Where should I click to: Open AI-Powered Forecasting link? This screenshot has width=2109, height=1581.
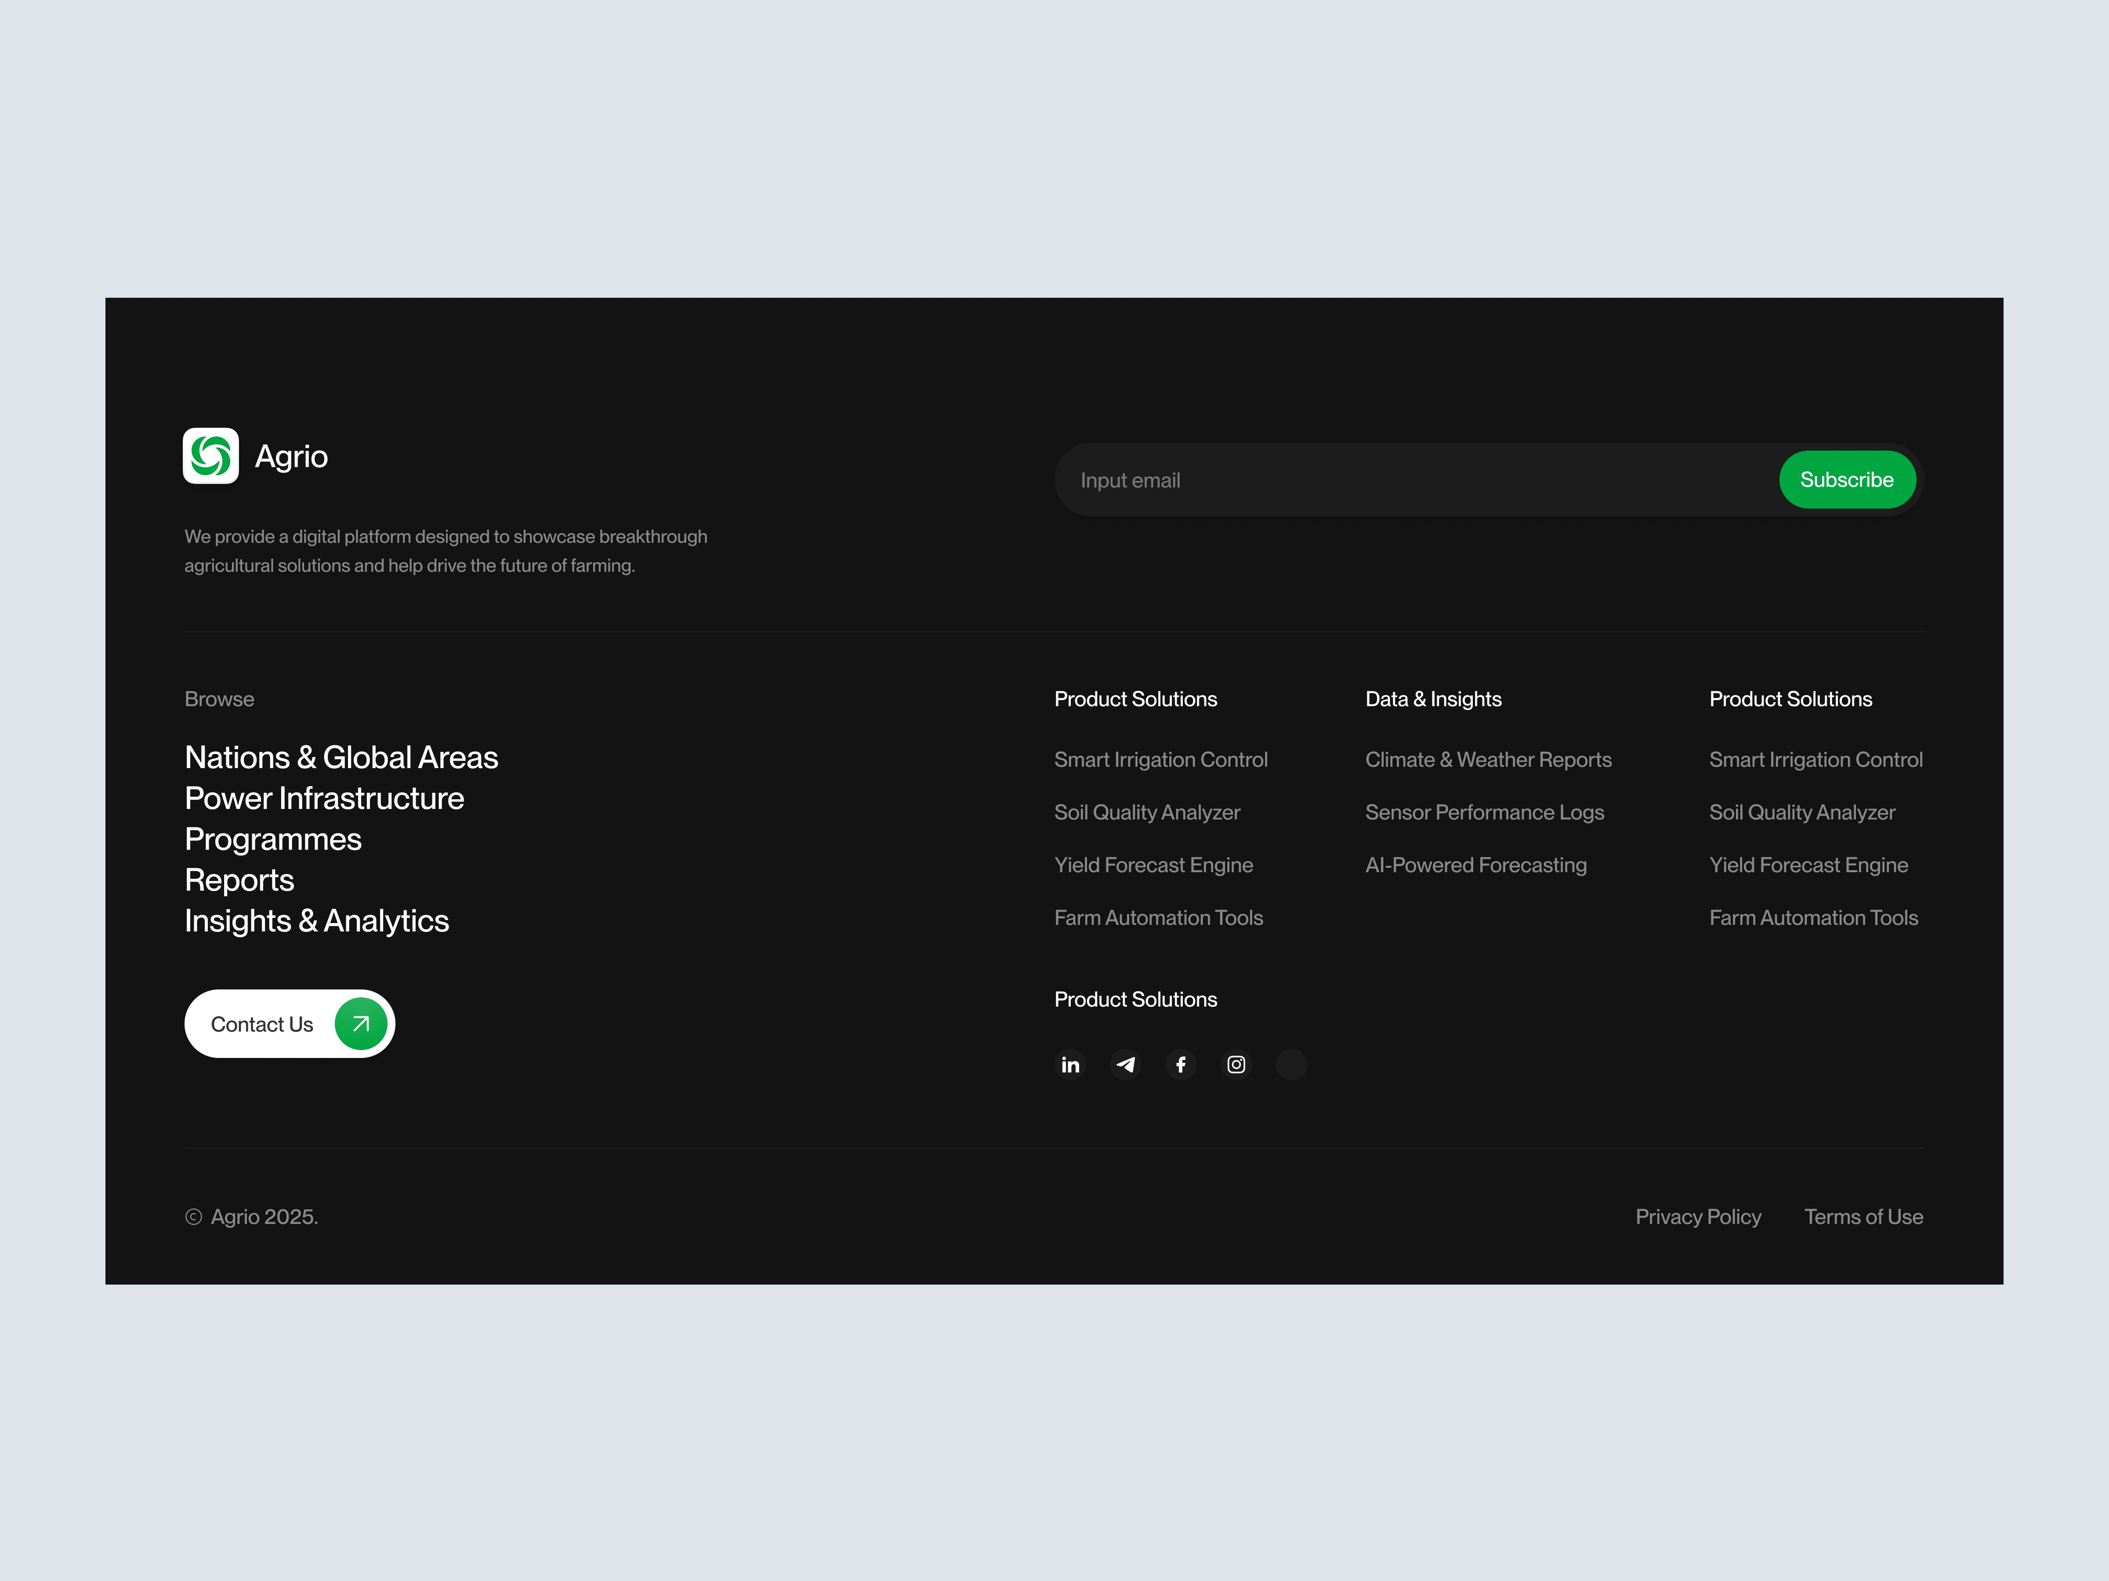click(1475, 865)
